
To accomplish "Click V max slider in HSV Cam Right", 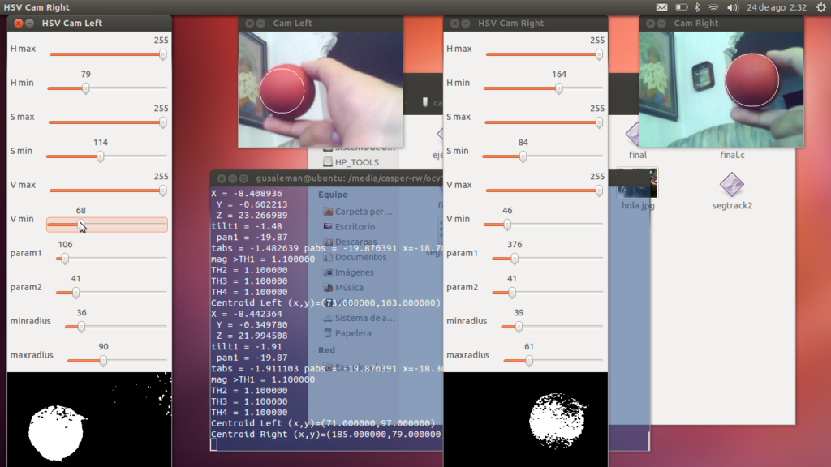I will [545, 190].
